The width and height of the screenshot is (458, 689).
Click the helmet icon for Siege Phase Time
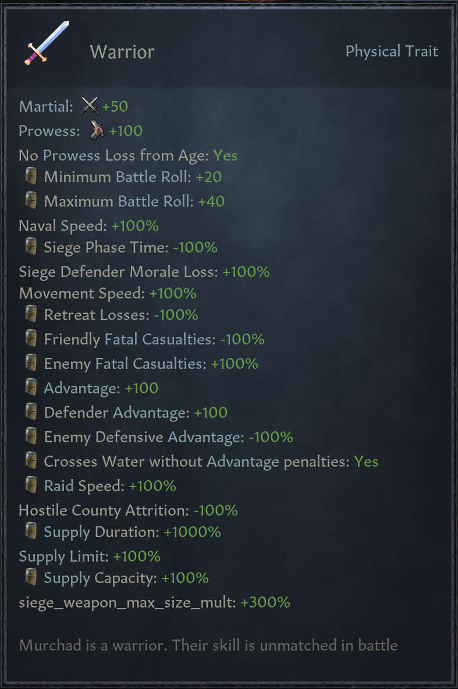(31, 247)
